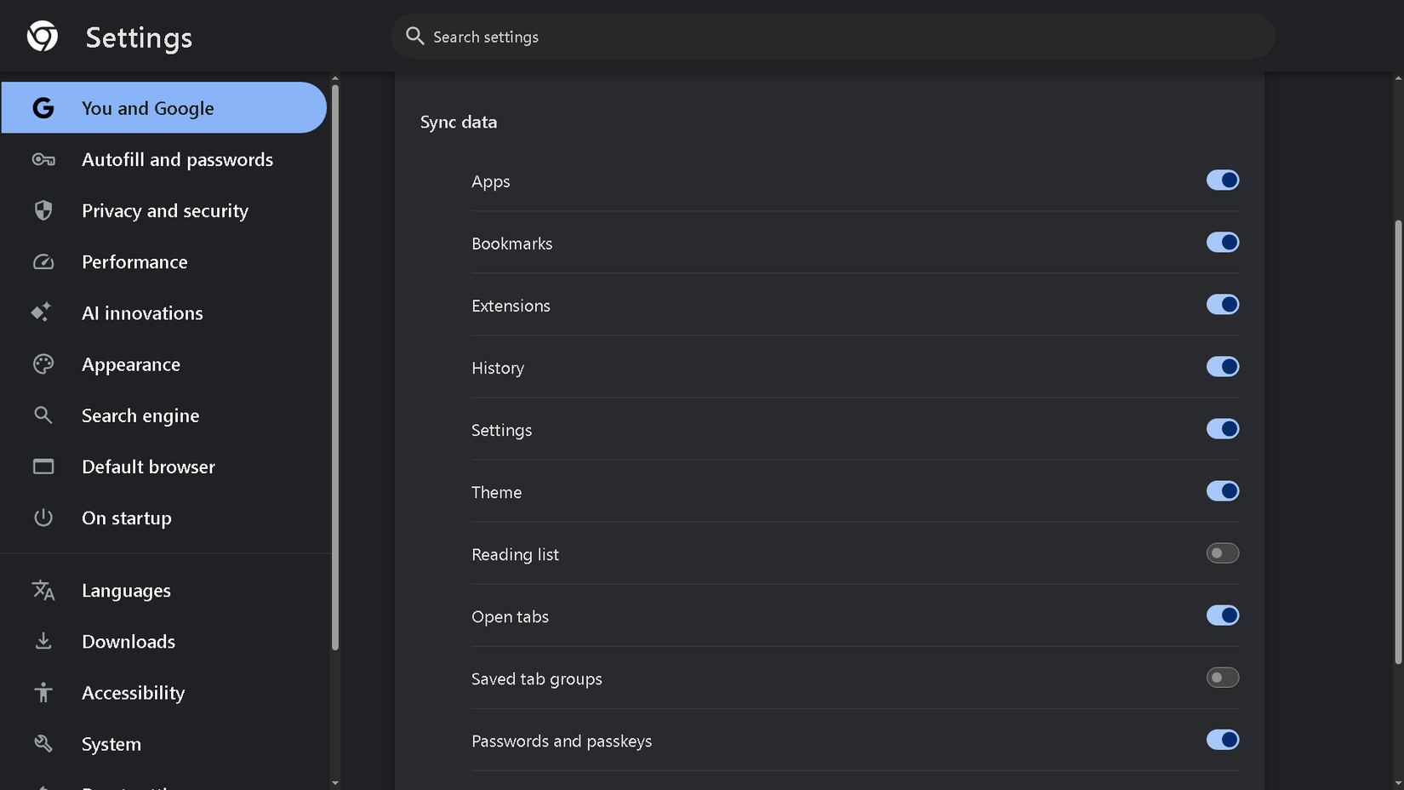Open the Languages settings section
The height and width of the screenshot is (790, 1404).
click(x=126, y=590)
